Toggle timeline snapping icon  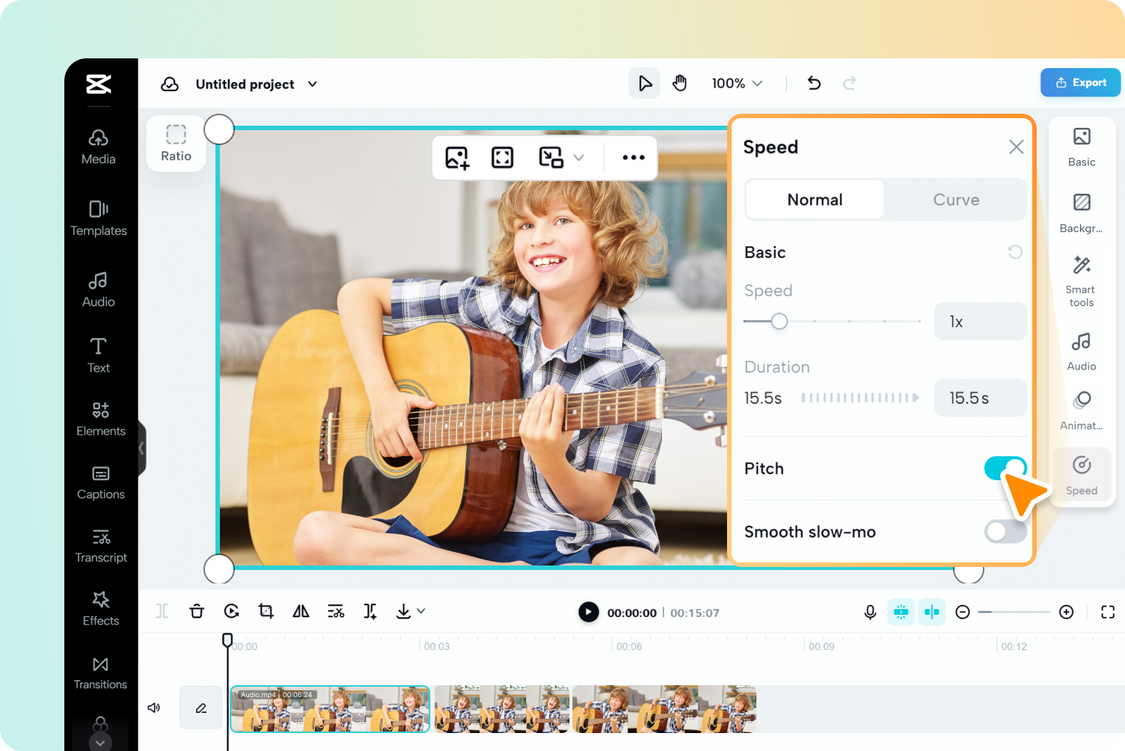point(932,612)
